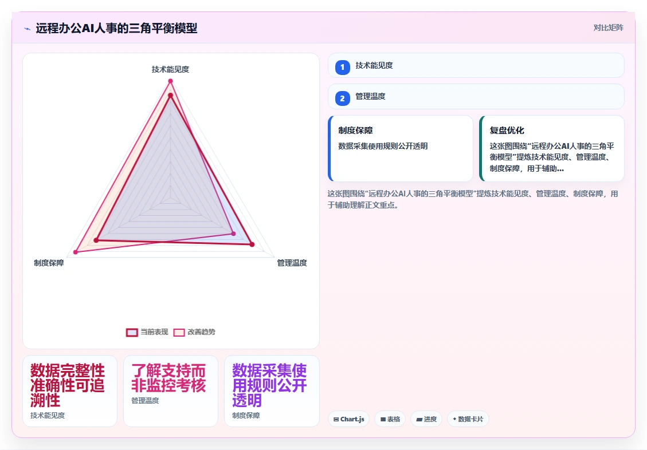Click the lightning icon beside the title

[28, 29]
